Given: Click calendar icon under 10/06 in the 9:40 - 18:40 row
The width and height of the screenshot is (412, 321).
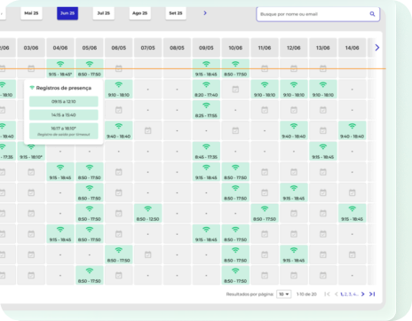Looking at the screenshot, I should pos(235,130).
